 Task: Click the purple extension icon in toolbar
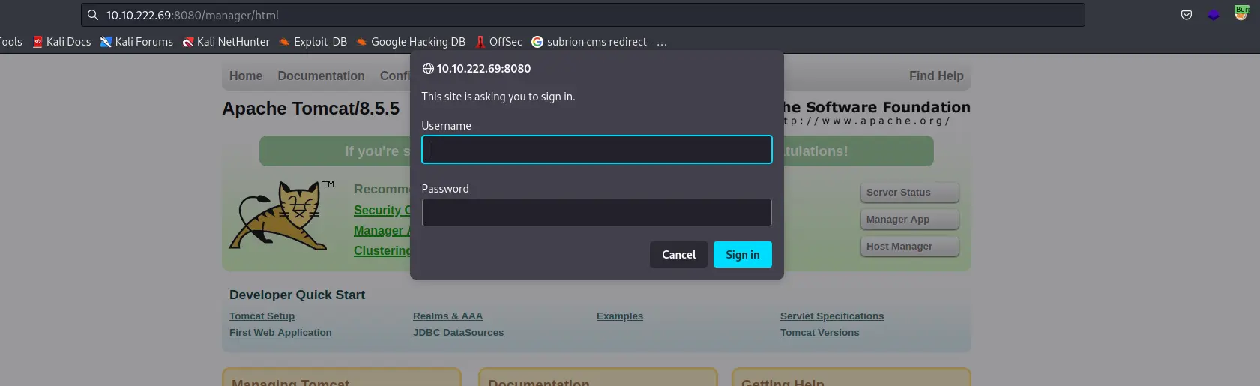pyautogui.click(x=1214, y=15)
